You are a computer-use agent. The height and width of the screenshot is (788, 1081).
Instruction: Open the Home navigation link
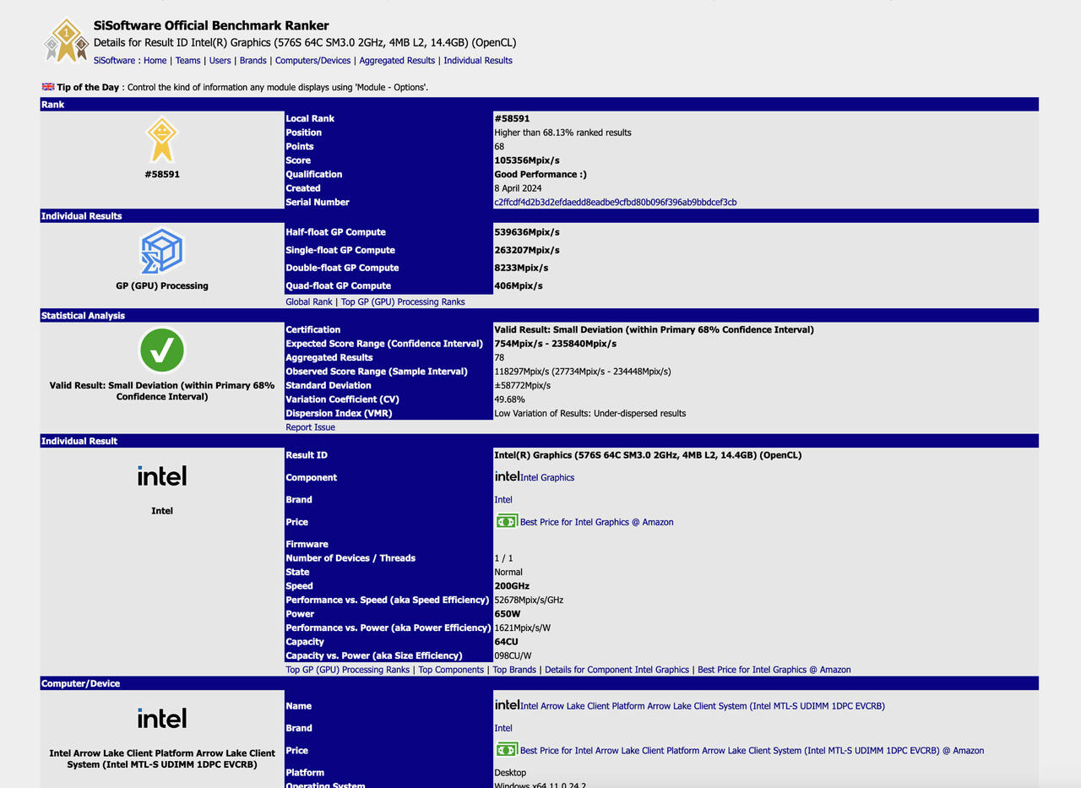click(x=155, y=61)
